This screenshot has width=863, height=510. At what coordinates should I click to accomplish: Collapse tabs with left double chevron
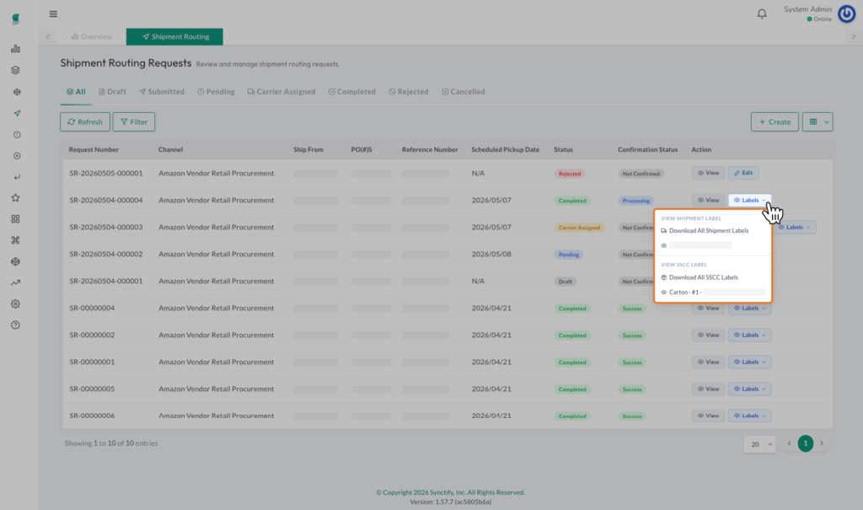click(x=48, y=37)
